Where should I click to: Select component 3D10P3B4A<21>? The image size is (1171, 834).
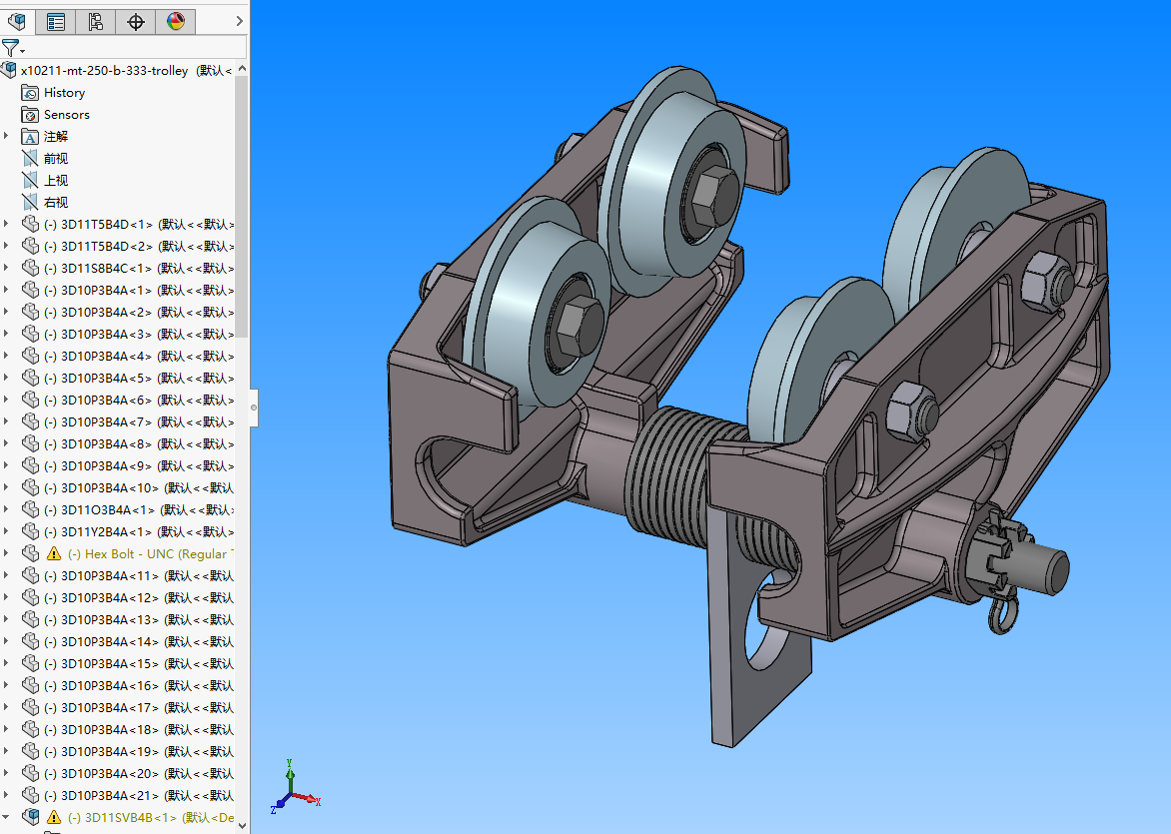(138, 795)
